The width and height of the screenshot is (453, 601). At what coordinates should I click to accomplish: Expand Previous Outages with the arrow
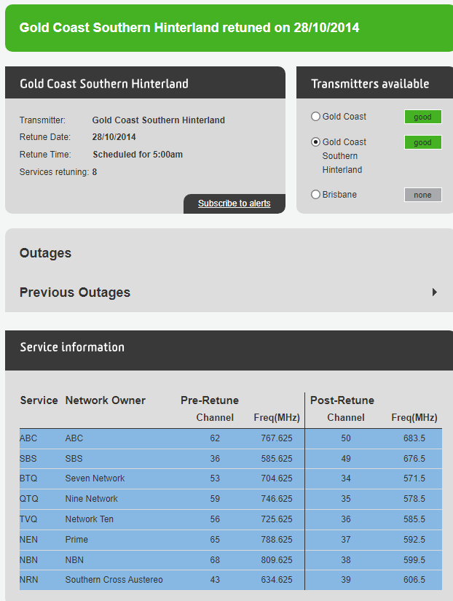pos(435,292)
